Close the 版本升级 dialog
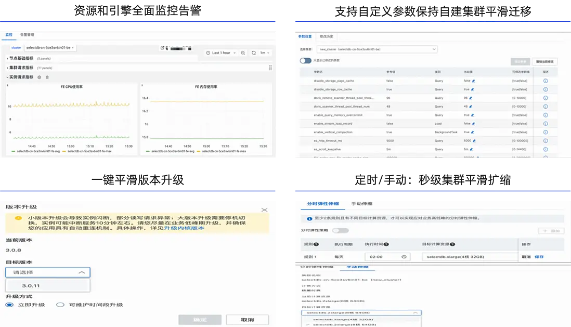 (x=264, y=210)
